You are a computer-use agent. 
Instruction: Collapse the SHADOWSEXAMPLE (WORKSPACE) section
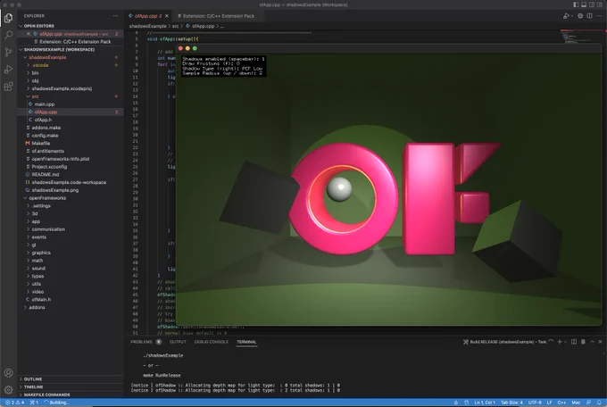pyautogui.click(x=59, y=50)
